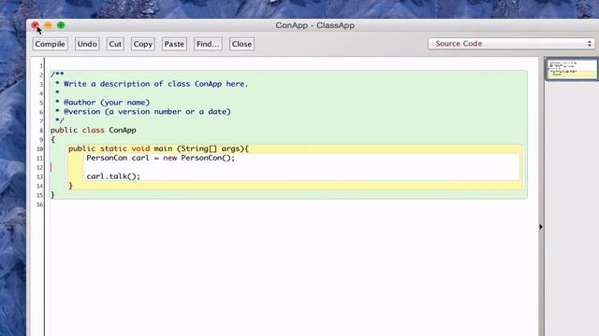Open the Source Code view dropdown
The image size is (599, 336).
[x=512, y=44]
